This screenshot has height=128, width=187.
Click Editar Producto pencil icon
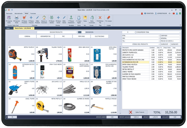[37, 18]
